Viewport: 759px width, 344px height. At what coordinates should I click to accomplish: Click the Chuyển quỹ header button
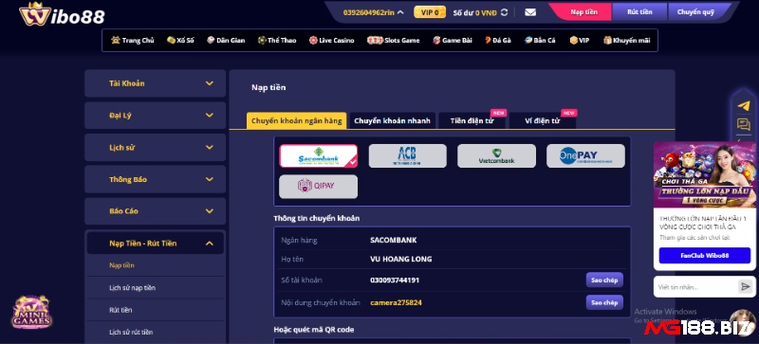pyautogui.click(x=695, y=12)
